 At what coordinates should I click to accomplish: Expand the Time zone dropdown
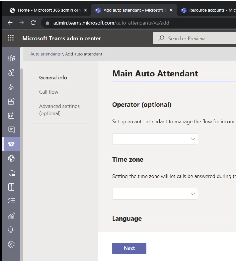[155, 194]
